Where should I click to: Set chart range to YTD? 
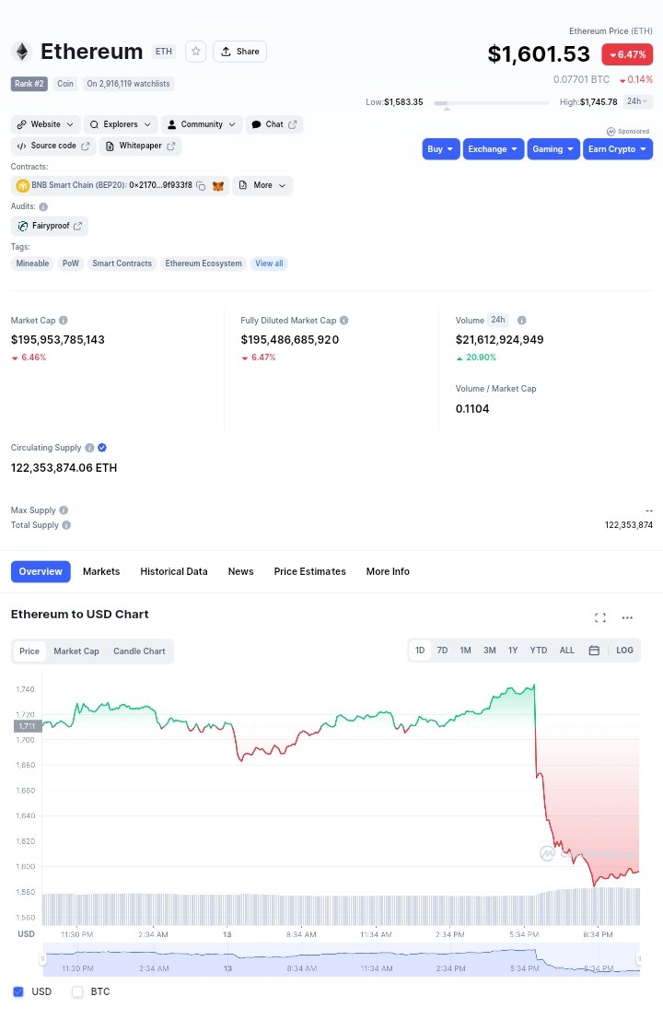538,651
